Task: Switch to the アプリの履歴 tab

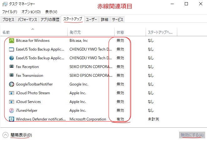Action: [x=50, y=19]
